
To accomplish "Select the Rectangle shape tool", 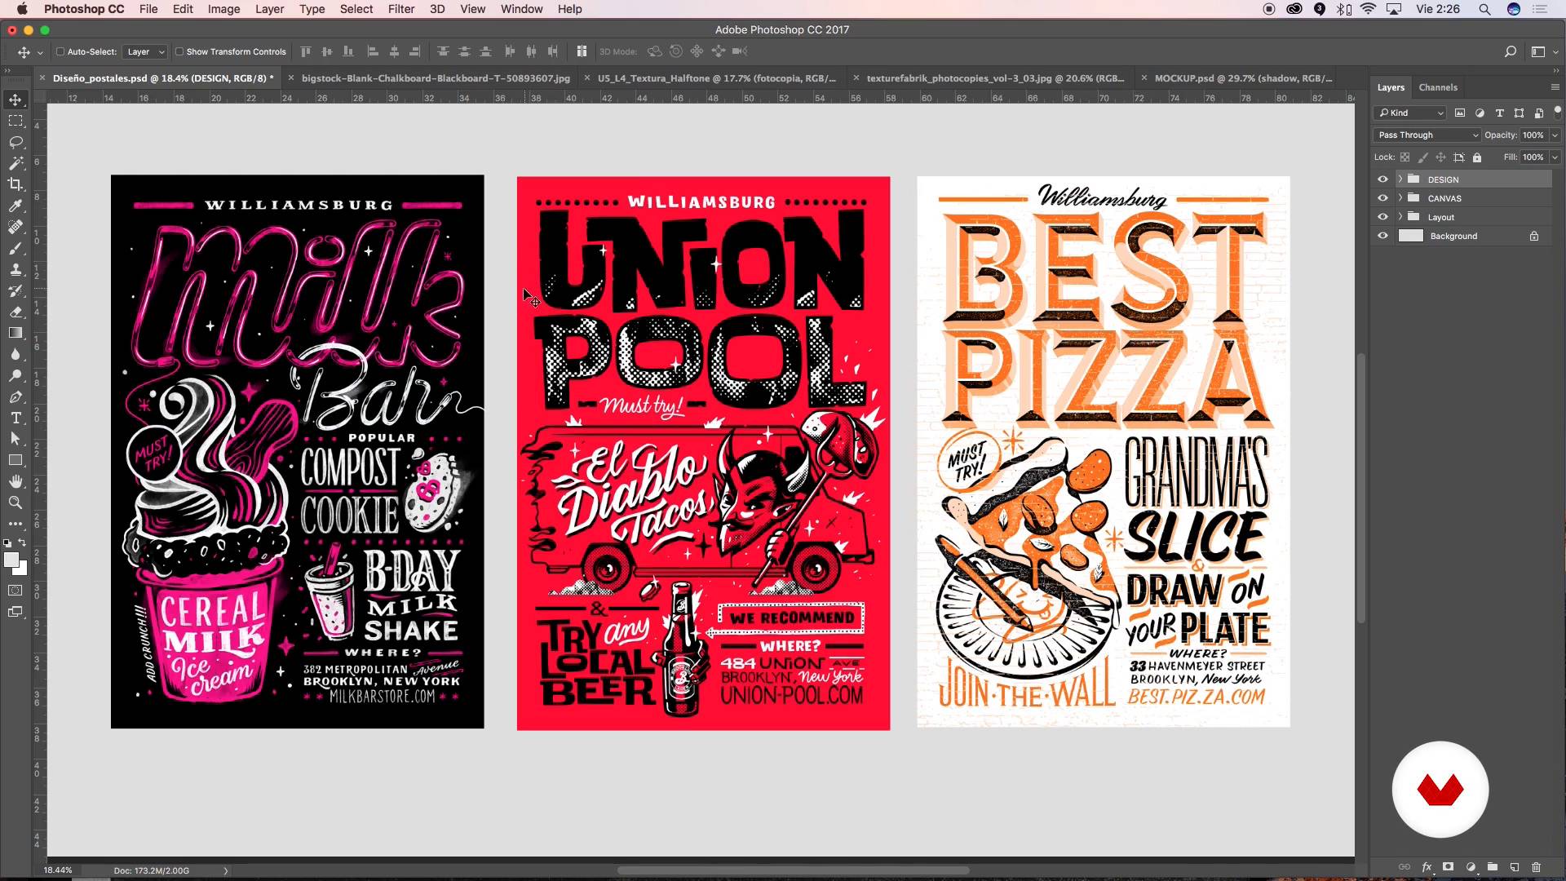I will click(x=15, y=460).
